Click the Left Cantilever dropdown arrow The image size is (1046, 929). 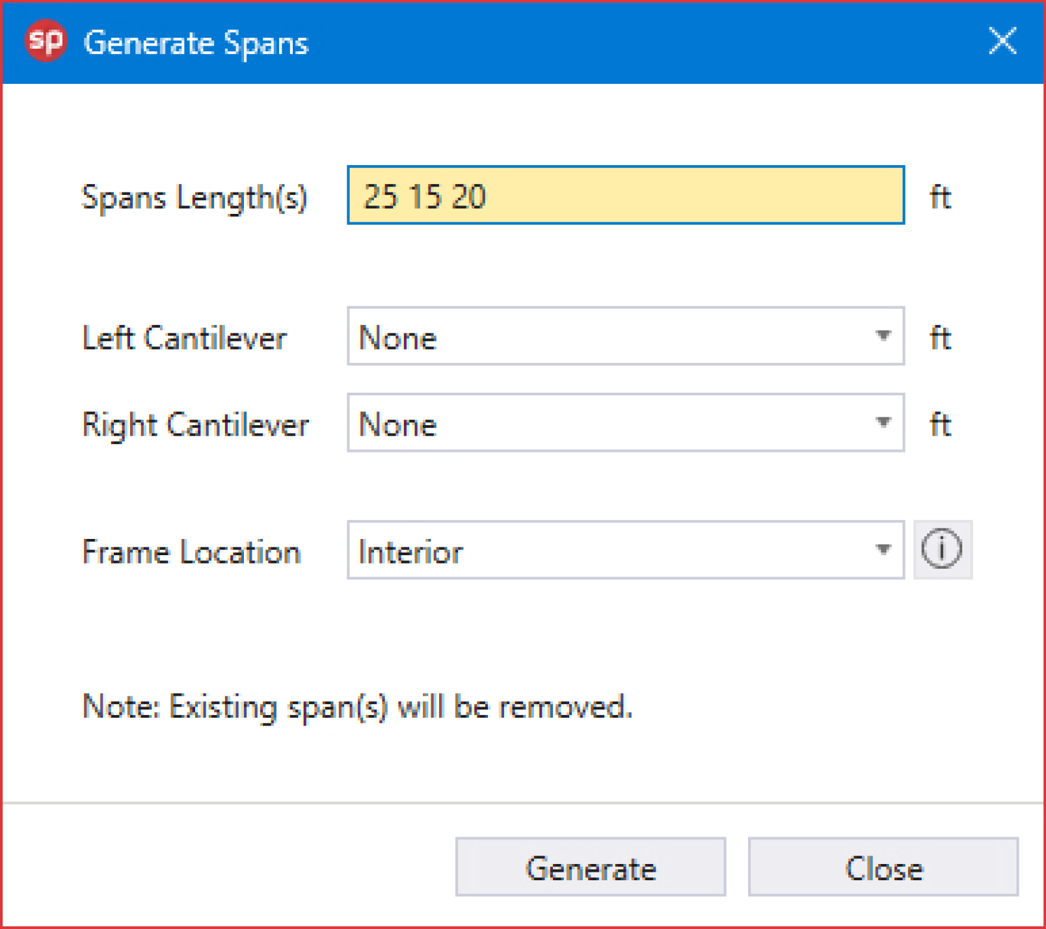coord(883,336)
